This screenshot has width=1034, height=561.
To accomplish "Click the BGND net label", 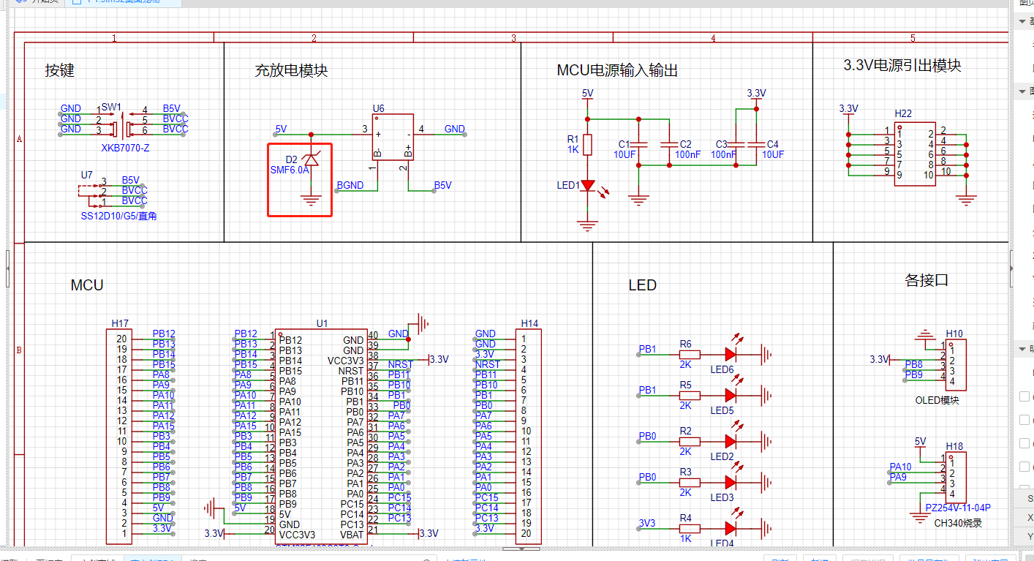I will coord(350,186).
